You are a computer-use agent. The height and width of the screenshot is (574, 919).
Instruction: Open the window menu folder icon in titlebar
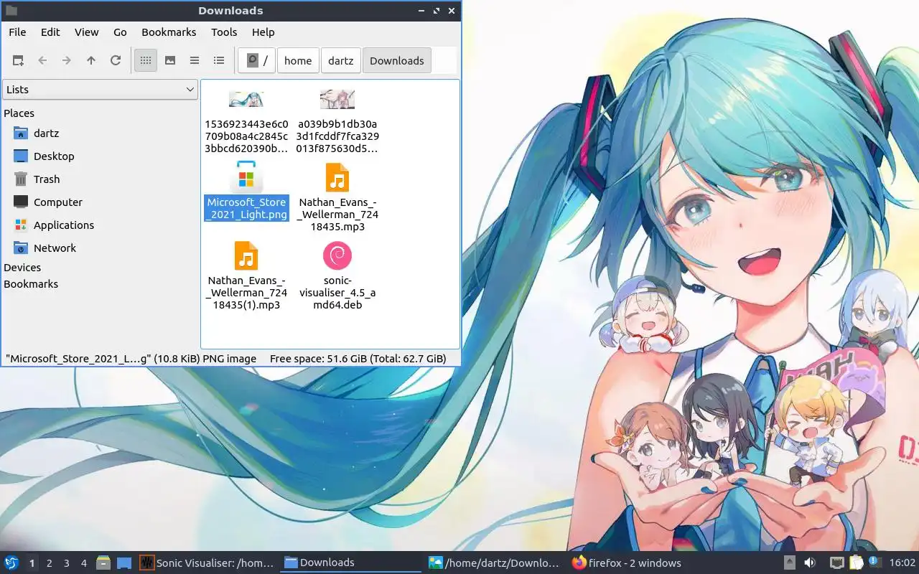(x=11, y=11)
